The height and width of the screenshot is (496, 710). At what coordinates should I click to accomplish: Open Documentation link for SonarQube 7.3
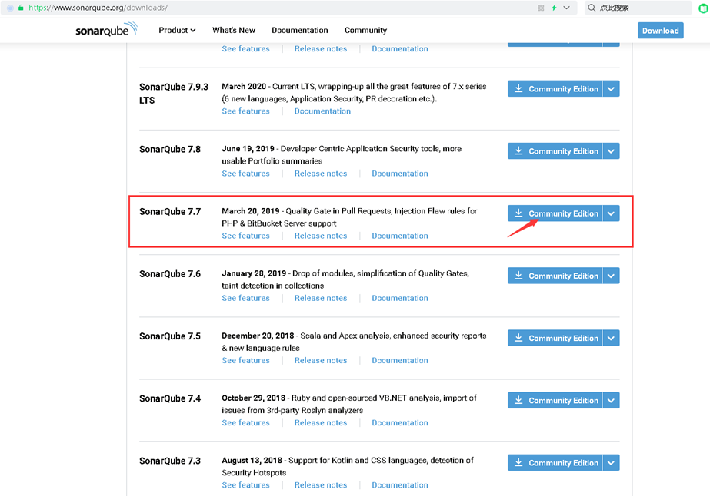(400, 485)
